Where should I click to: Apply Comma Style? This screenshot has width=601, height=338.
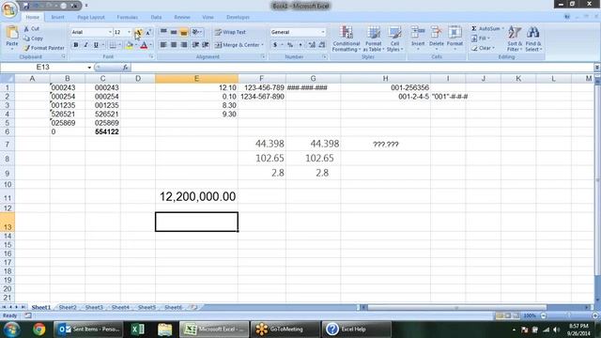[x=300, y=45]
